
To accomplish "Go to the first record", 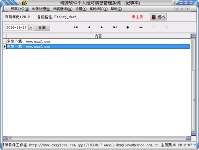I will 76,27.
